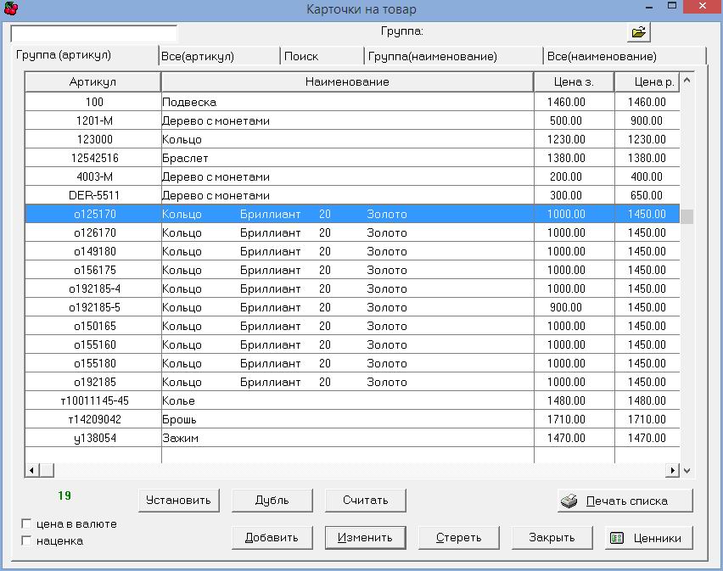Sort by the Артикул column header

pos(92,81)
